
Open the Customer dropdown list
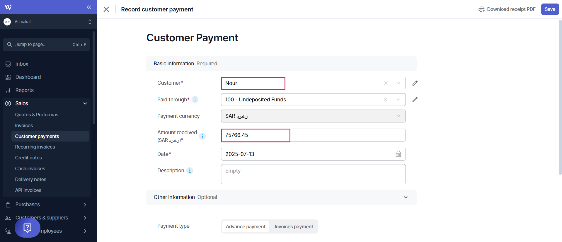tap(398, 83)
